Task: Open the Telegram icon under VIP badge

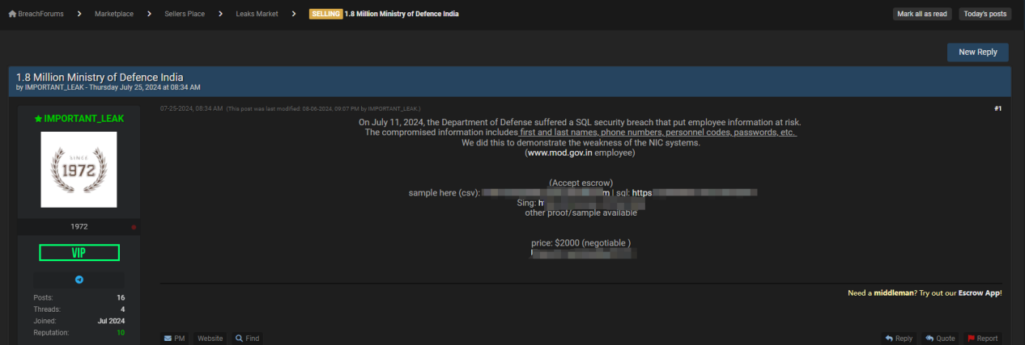Action: tap(79, 280)
